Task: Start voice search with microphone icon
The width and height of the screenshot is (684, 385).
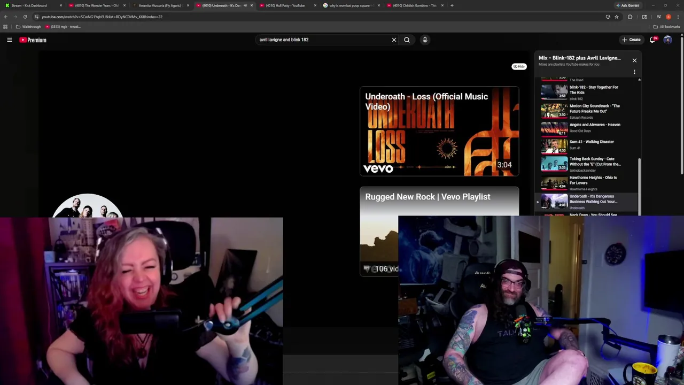Action: point(425,40)
